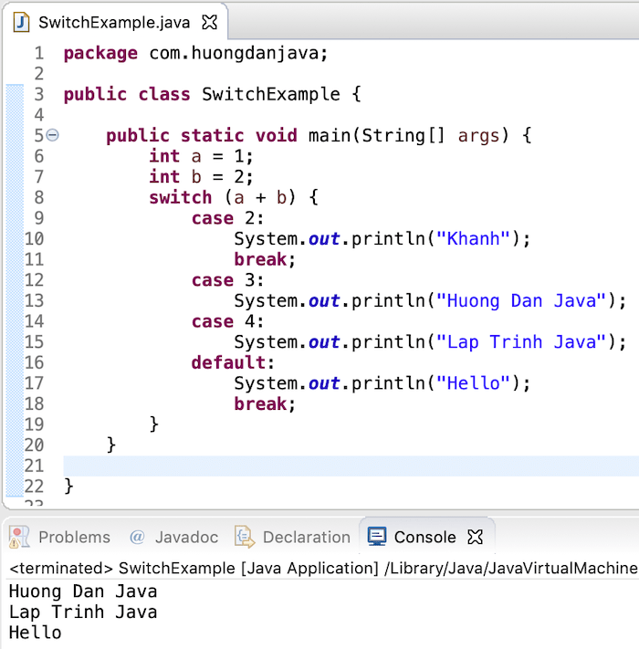Click the "Huong Dan Java" string in code
Screen dimensions: 639x649
(521, 301)
